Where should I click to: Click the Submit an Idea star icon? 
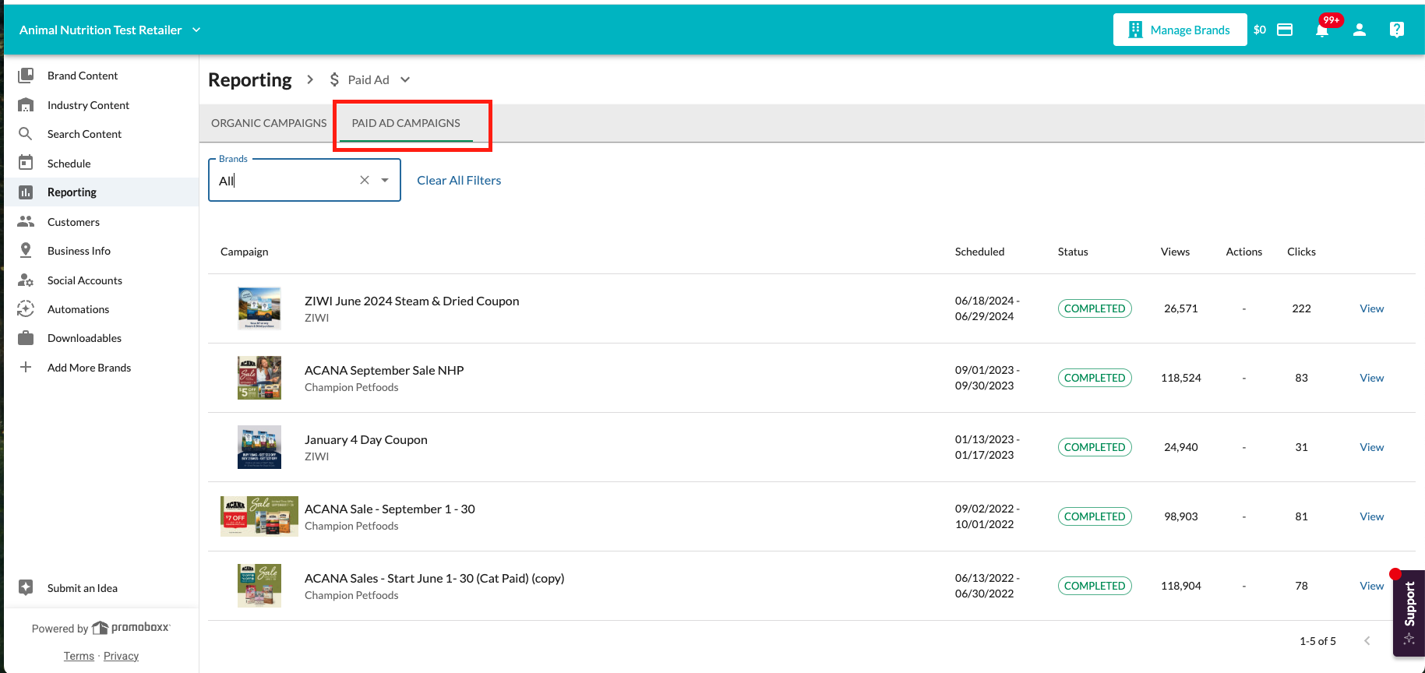(x=26, y=587)
